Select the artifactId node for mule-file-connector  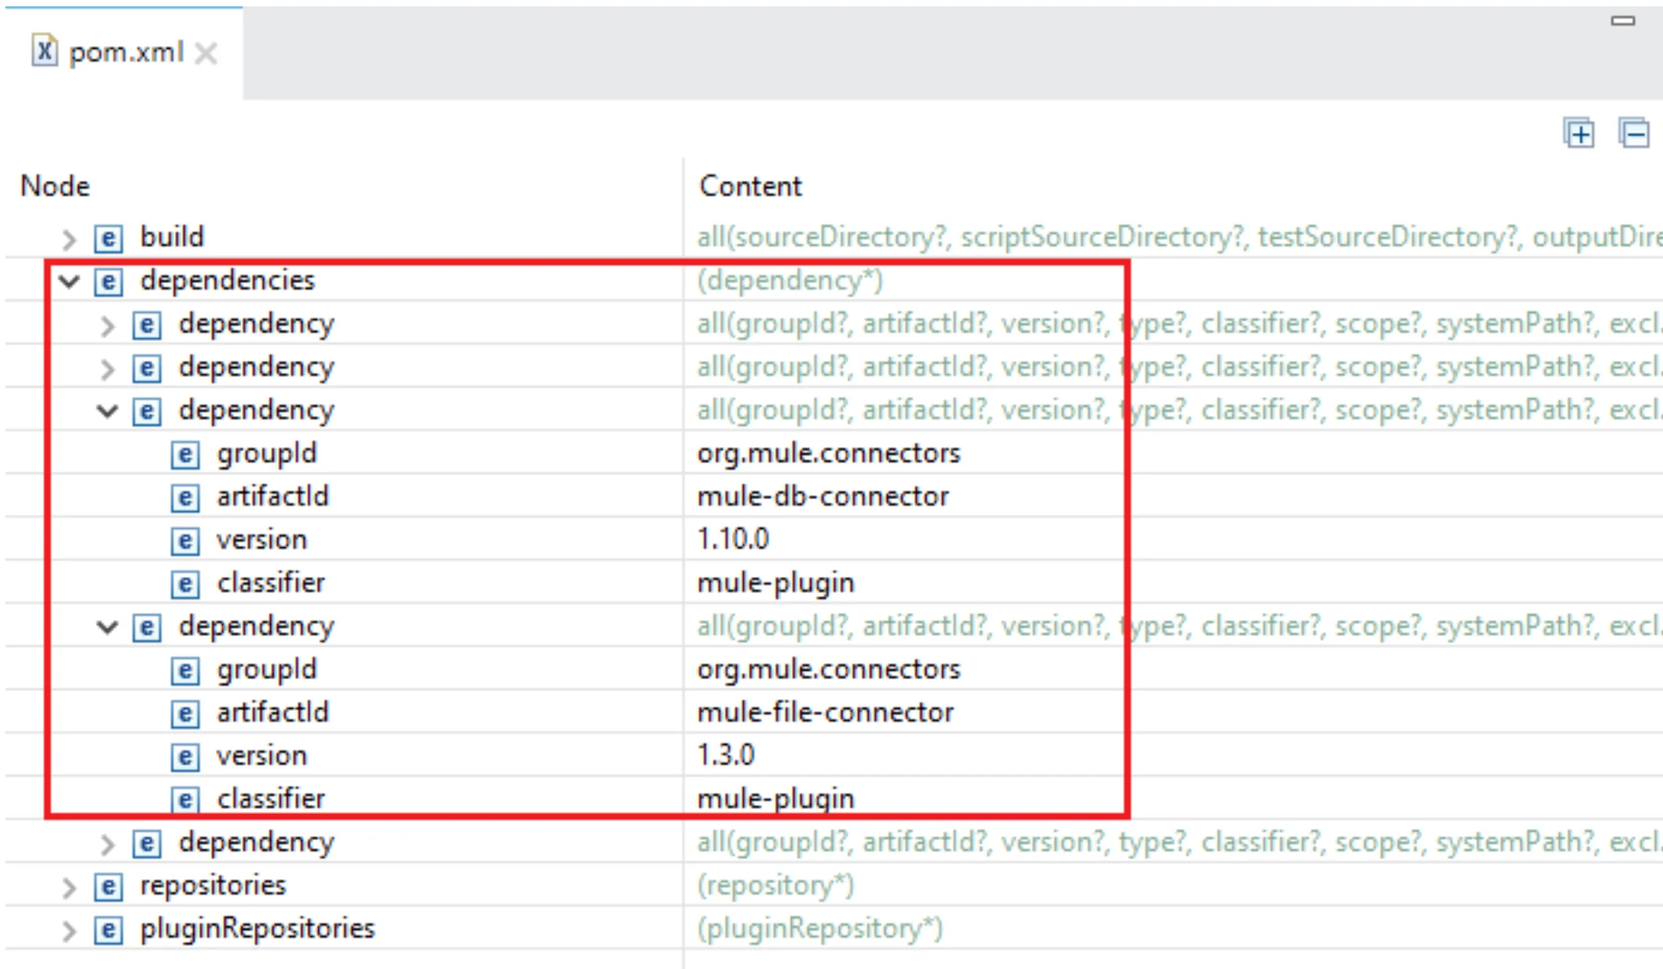click(x=272, y=712)
